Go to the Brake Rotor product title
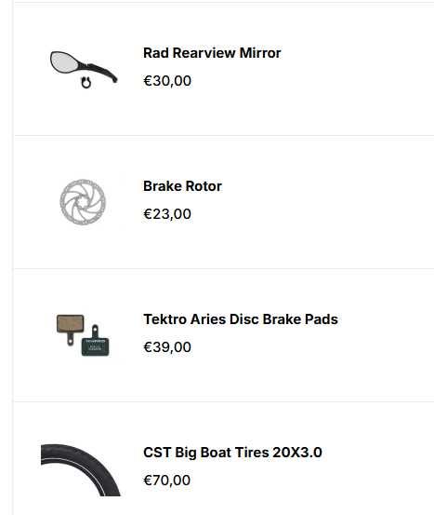Image resolution: width=434 pixels, height=515 pixels. [182, 186]
